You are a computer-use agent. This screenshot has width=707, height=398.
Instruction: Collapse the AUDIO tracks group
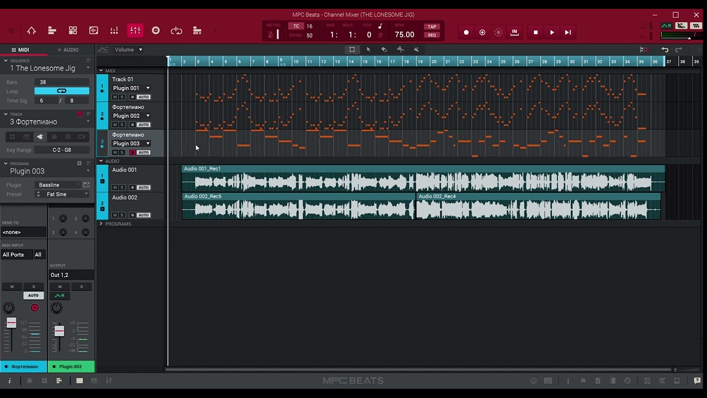(101, 161)
